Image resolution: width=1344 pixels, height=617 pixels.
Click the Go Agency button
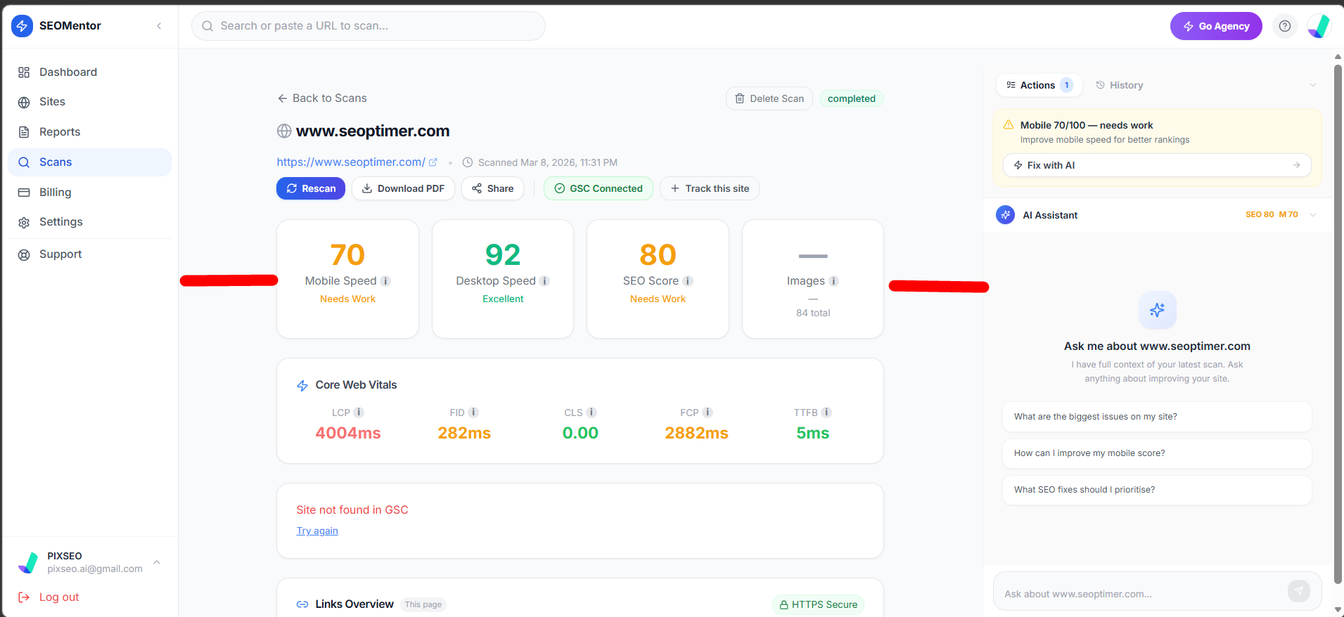[1215, 26]
